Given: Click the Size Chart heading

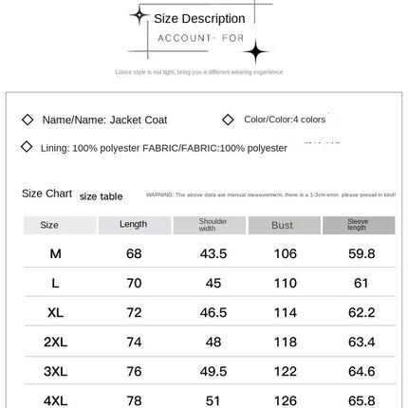Looking at the screenshot, I should (x=46, y=194).
